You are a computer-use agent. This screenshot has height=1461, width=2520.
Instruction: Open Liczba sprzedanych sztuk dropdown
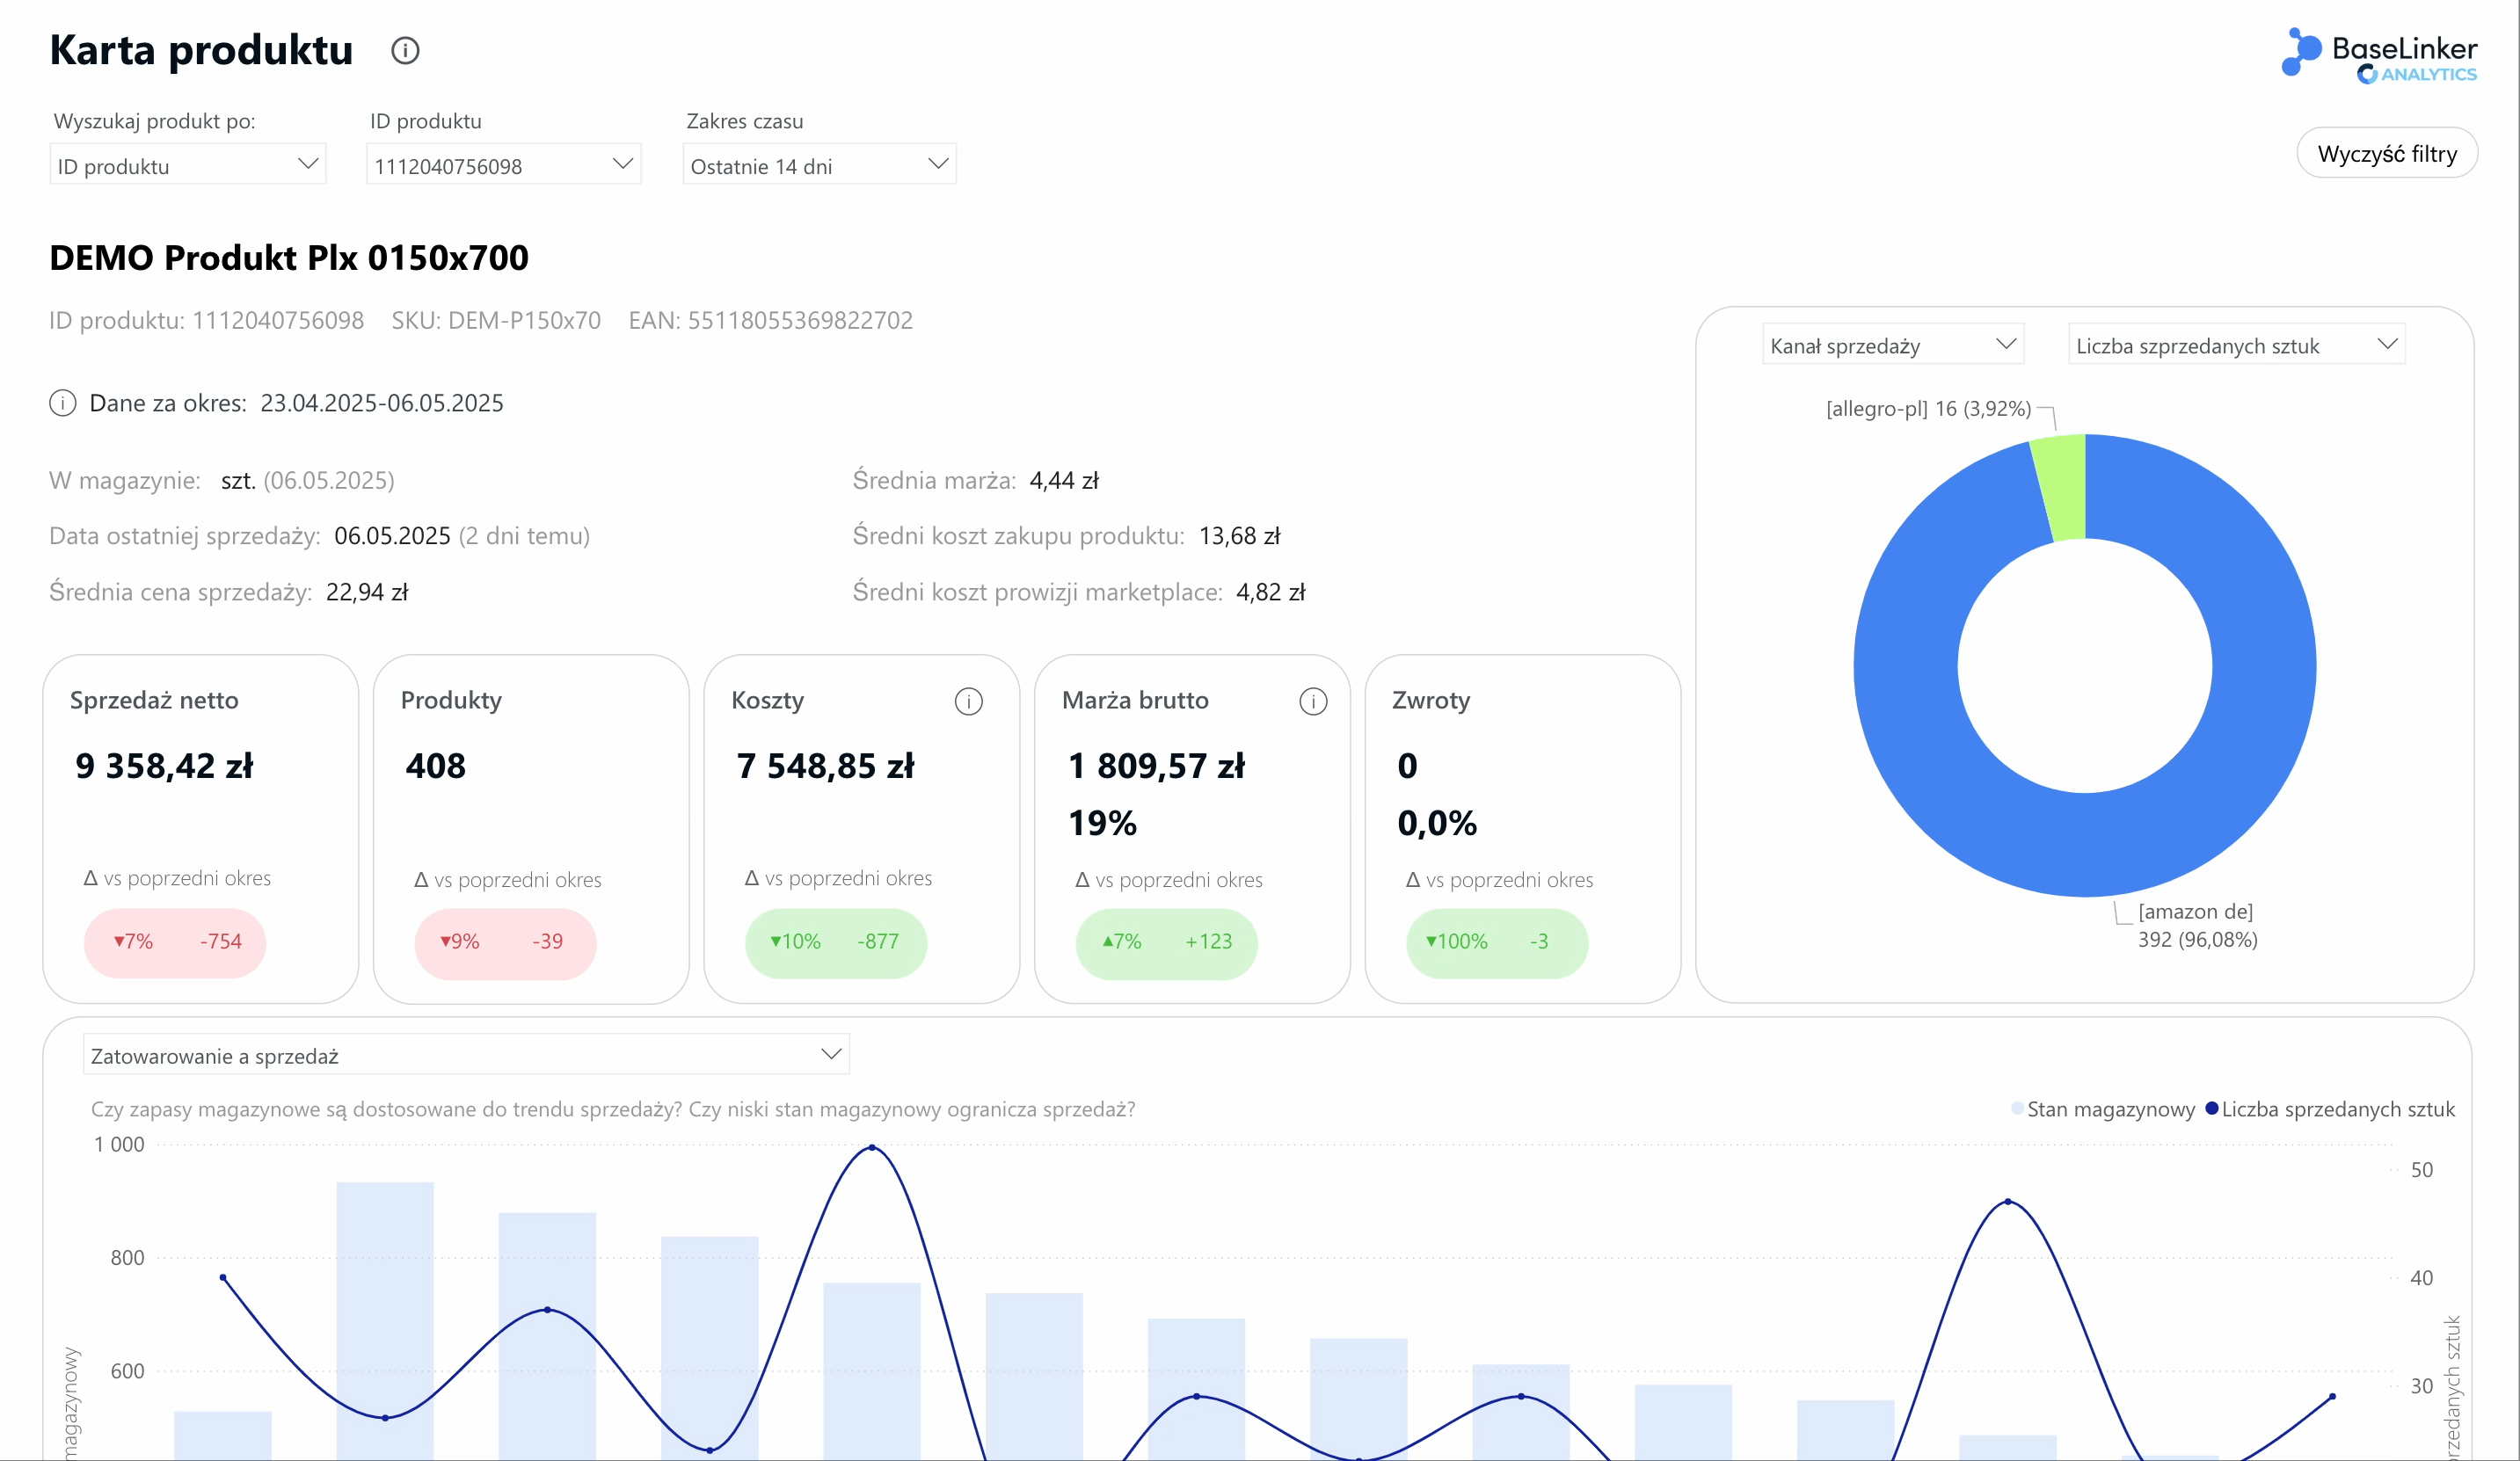coord(2236,345)
